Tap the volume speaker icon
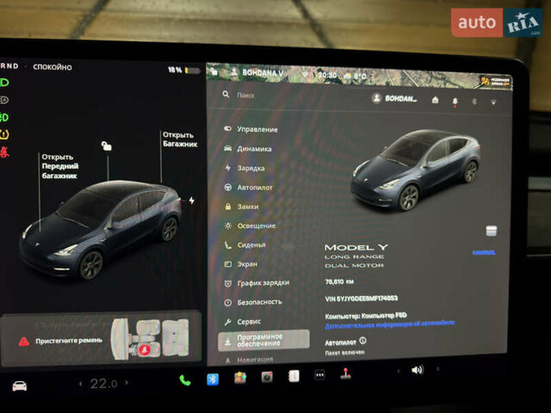The width and height of the screenshot is (551, 413). 418,370
